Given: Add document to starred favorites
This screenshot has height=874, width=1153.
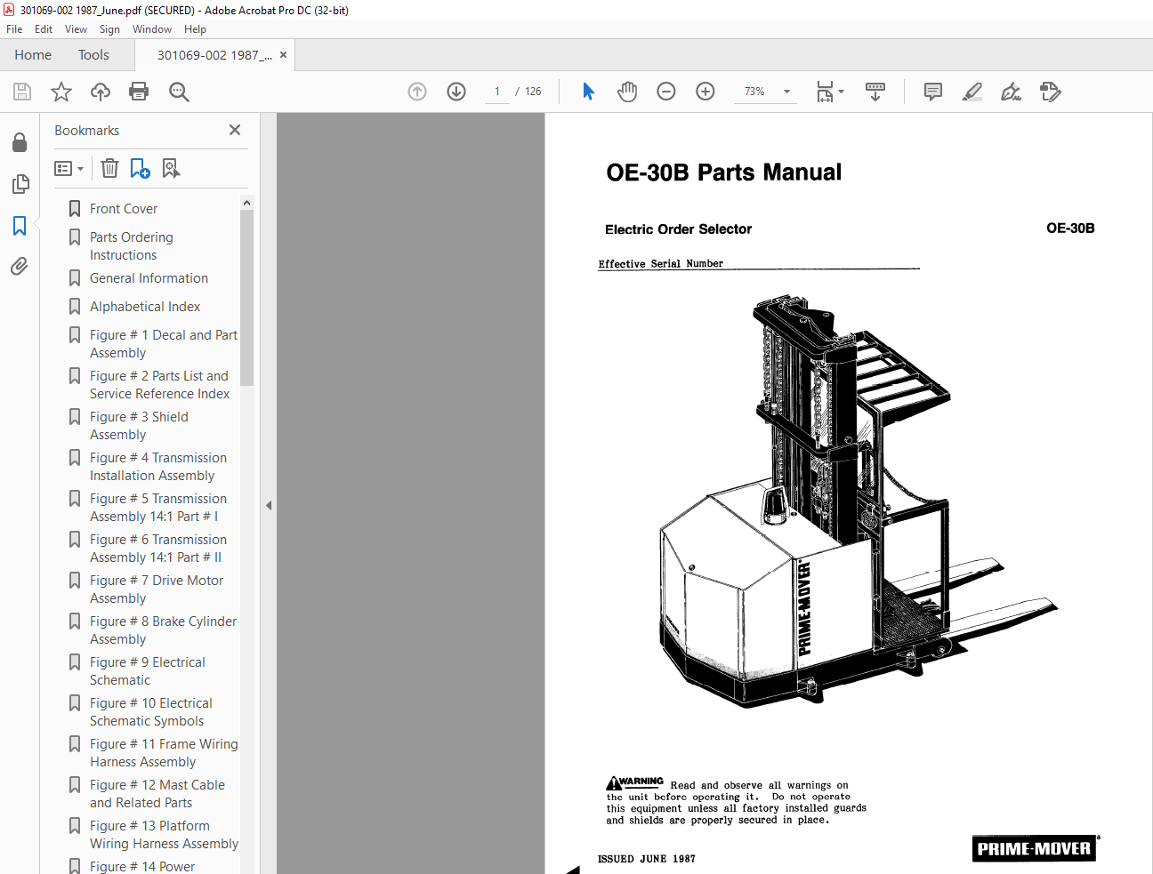Looking at the screenshot, I should coord(61,92).
